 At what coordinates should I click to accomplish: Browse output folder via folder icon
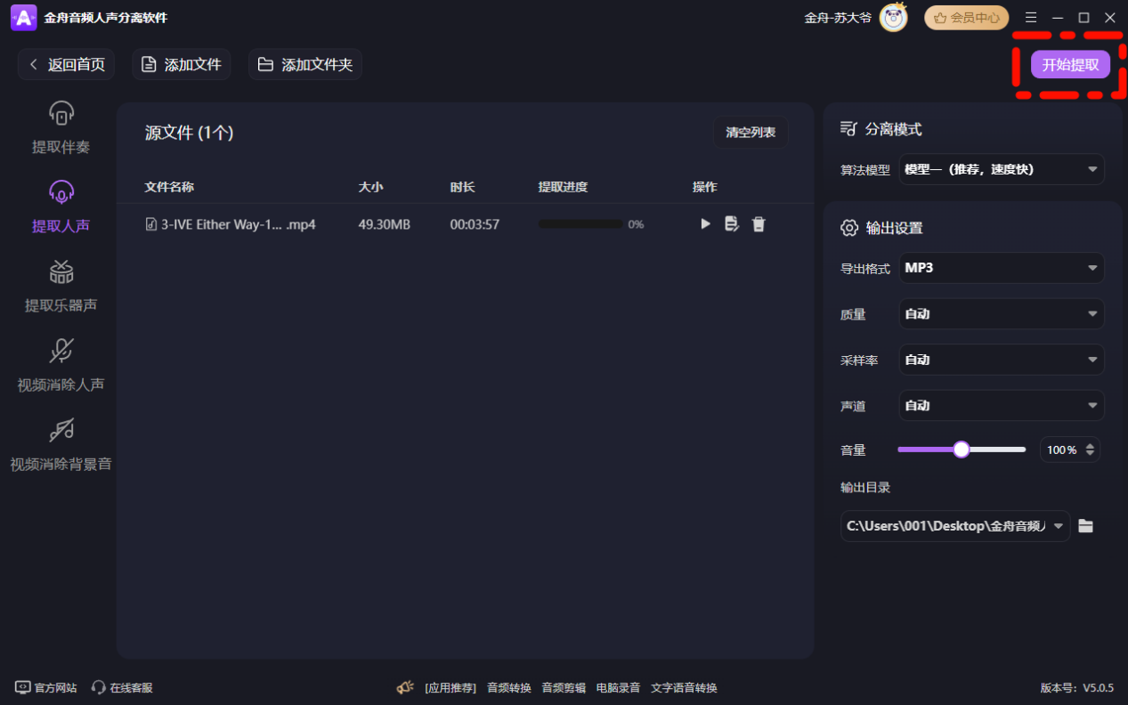point(1085,526)
